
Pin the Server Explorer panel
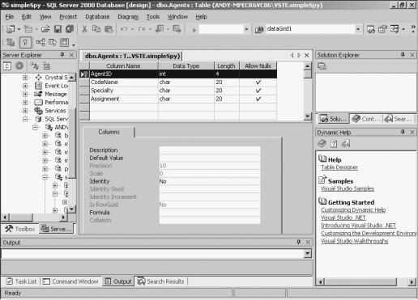click(x=62, y=55)
